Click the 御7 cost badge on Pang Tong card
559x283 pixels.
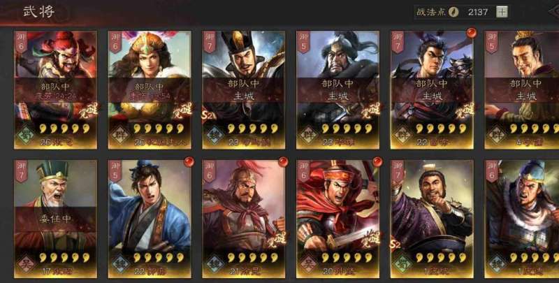[x=398, y=171]
